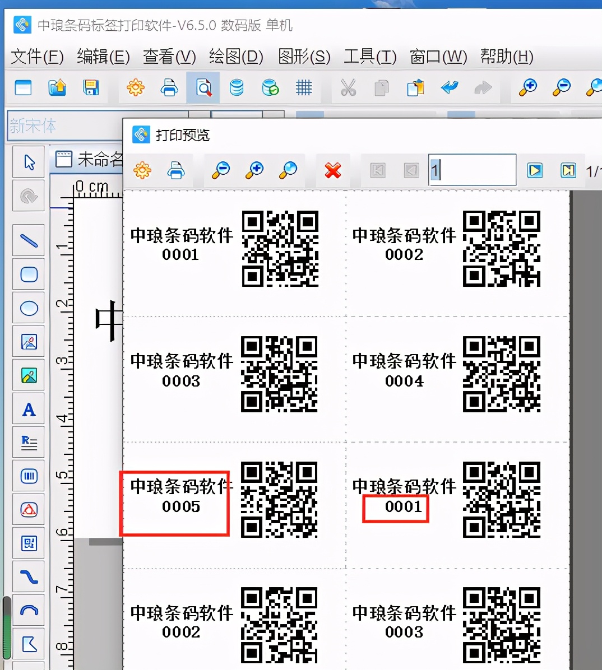Viewport: 602px width, 670px height.
Task: Open the 文件(F) menu
Action: pos(37,57)
